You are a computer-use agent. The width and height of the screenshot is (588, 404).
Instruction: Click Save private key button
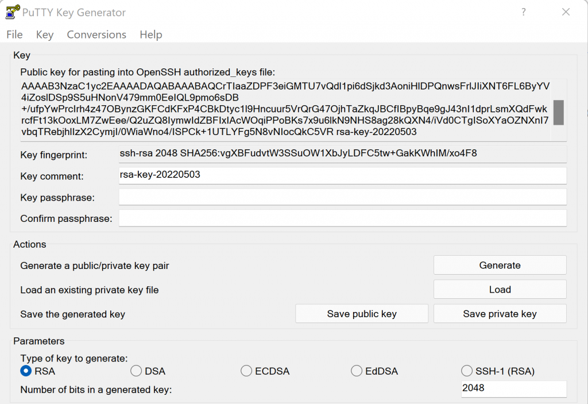coord(500,314)
